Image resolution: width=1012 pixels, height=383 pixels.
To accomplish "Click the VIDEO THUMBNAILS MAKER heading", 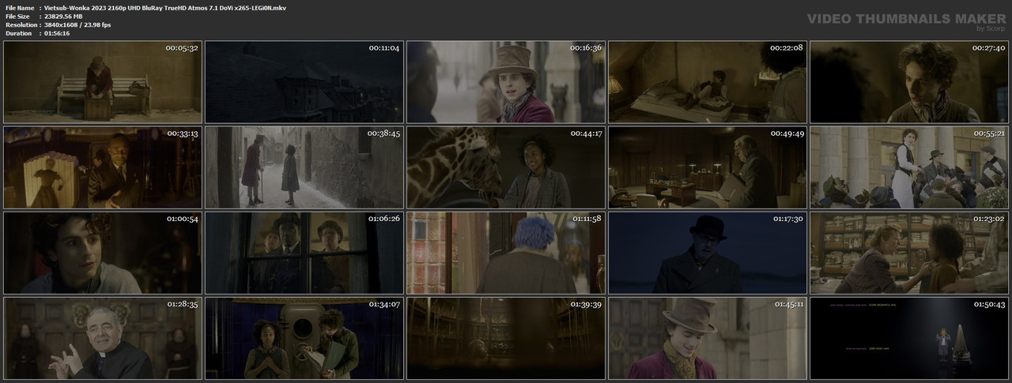I will [906, 18].
